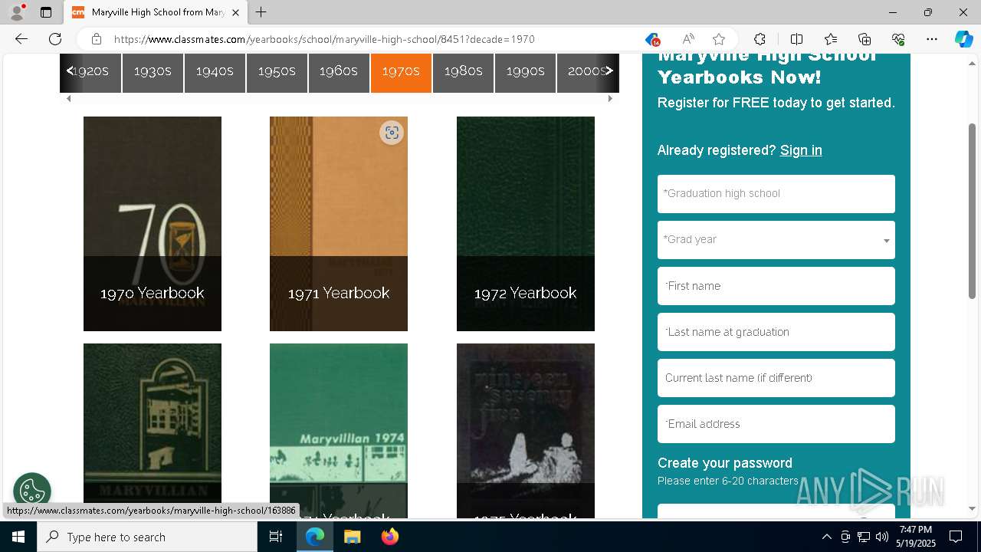The image size is (981, 552).
Task: Open the Maryvillian 1974 yearbook cover
Action: (339, 431)
